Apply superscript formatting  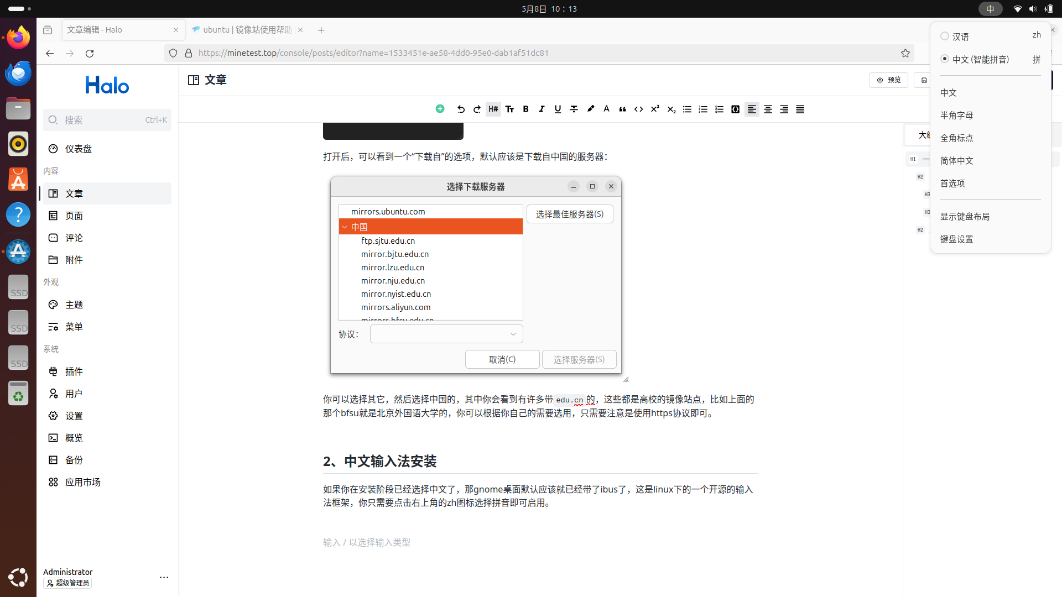pyautogui.click(x=655, y=109)
